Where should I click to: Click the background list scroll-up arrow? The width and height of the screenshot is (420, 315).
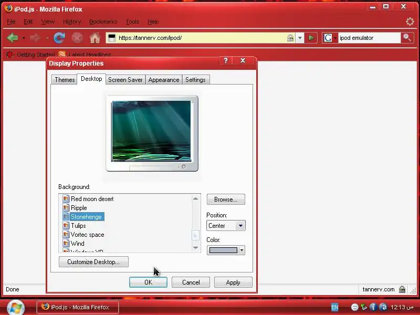195,198
